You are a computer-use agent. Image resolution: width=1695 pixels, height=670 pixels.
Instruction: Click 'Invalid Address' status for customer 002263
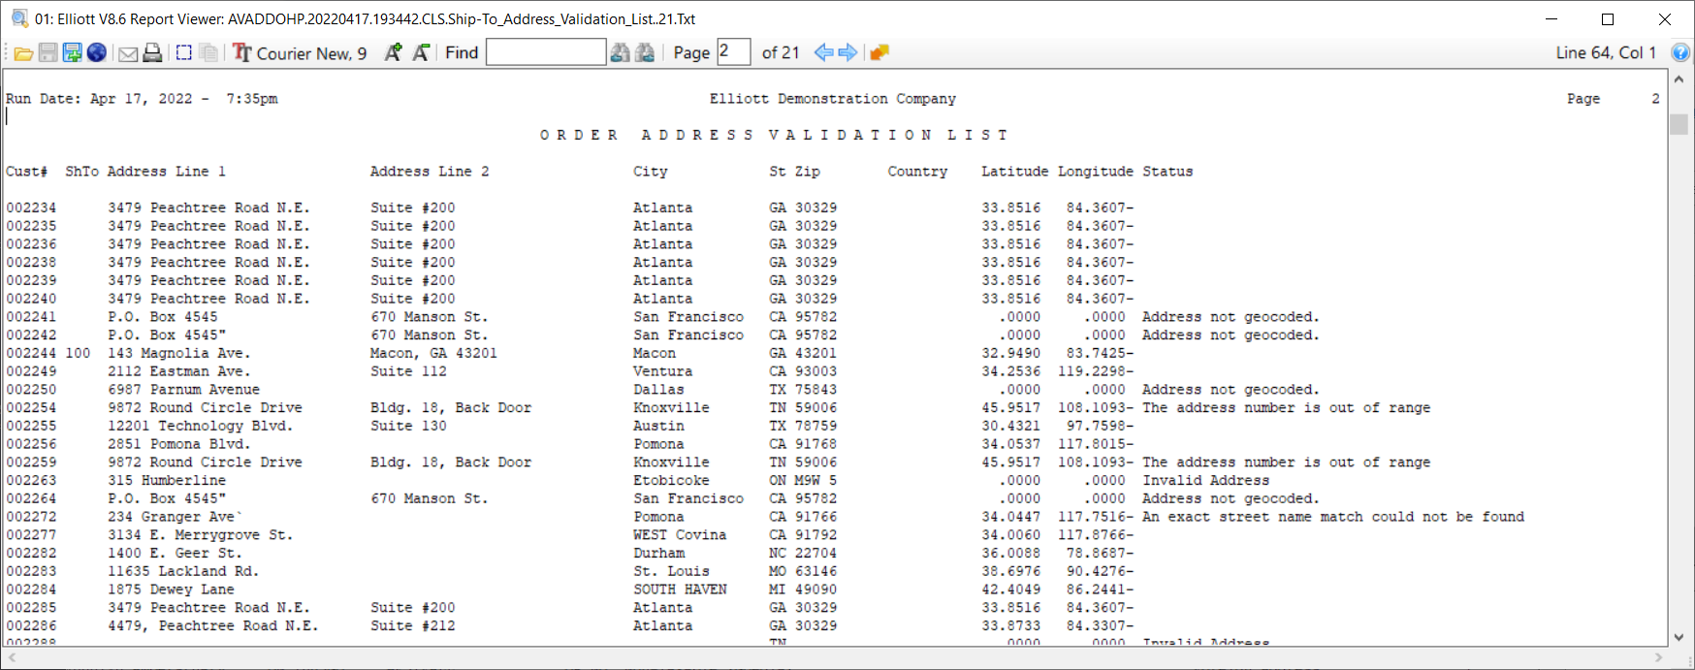1205,480
